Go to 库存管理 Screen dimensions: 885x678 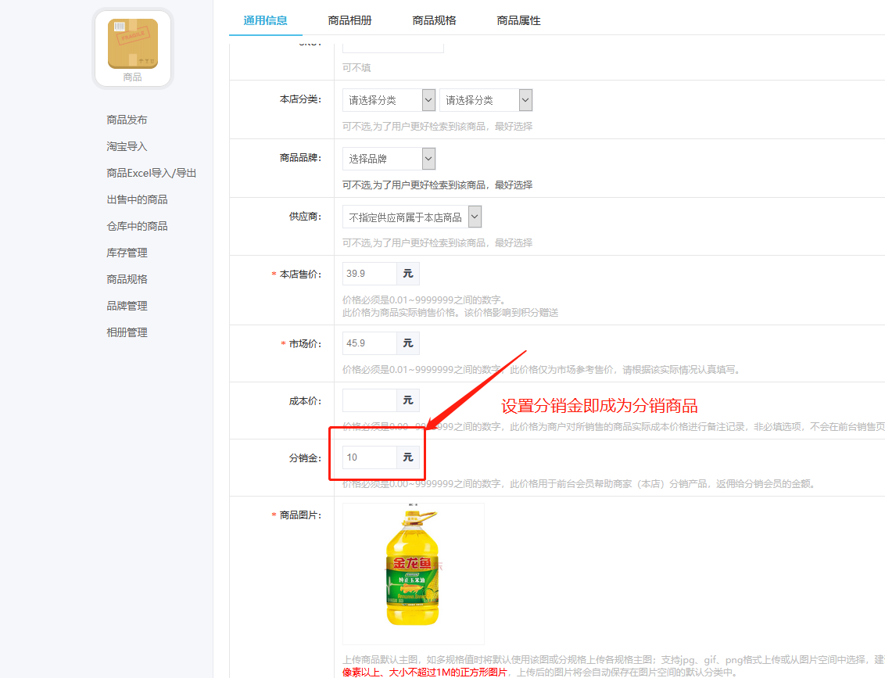coord(127,253)
